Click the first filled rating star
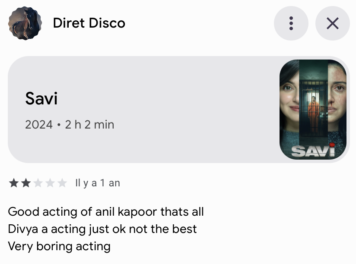The image size is (356, 264). [13, 183]
